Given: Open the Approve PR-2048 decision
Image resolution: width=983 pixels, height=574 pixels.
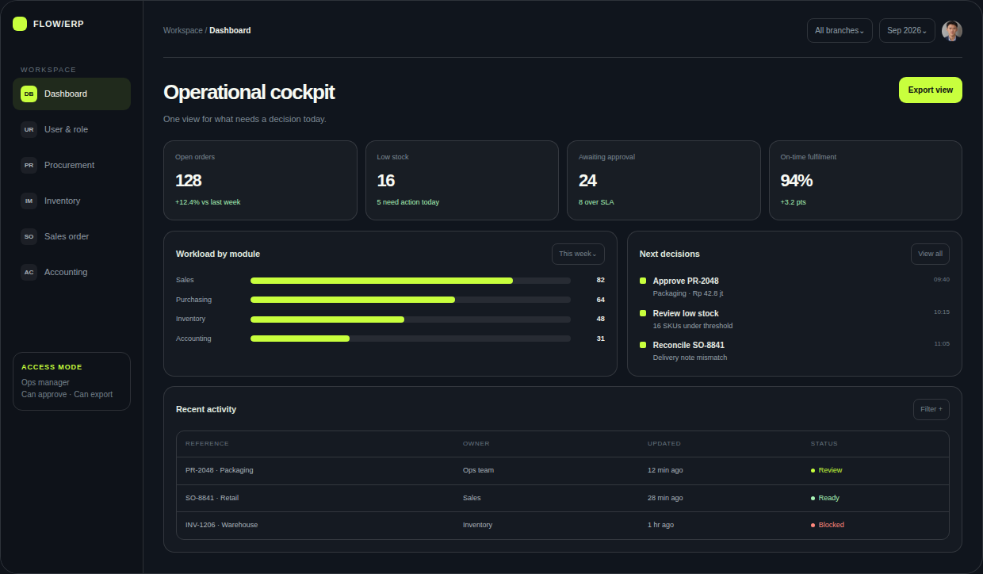Looking at the screenshot, I should (794, 286).
